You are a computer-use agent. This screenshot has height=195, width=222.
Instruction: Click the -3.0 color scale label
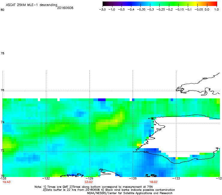pos(102,10)
